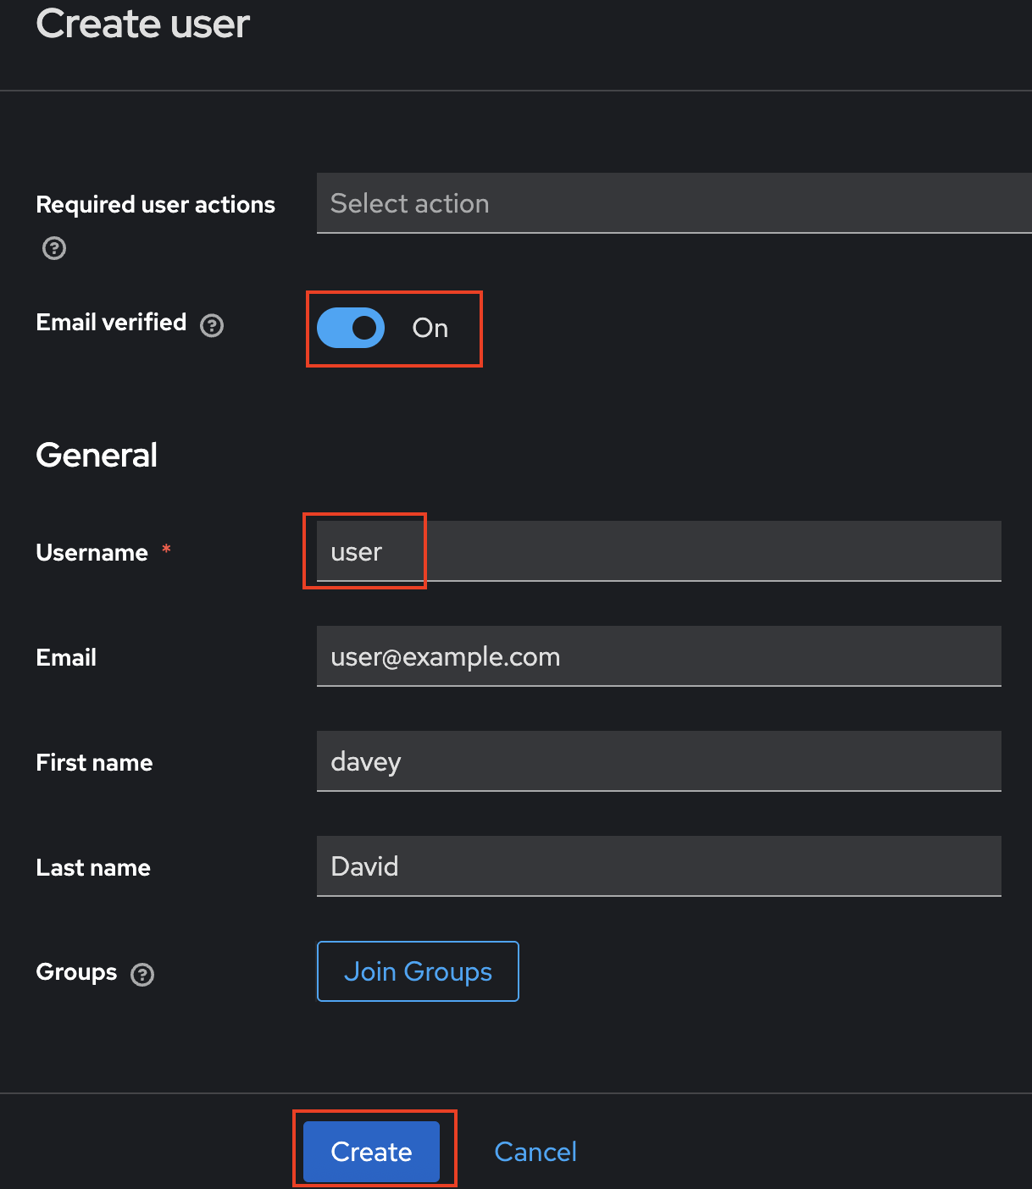Click the 'Email verified' label text
This screenshot has height=1189, width=1032.
coord(111,323)
